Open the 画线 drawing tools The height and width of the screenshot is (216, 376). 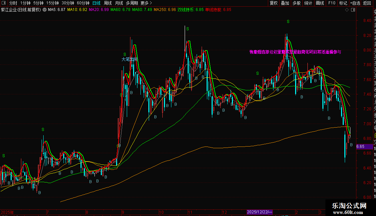click(x=320, y=3)
